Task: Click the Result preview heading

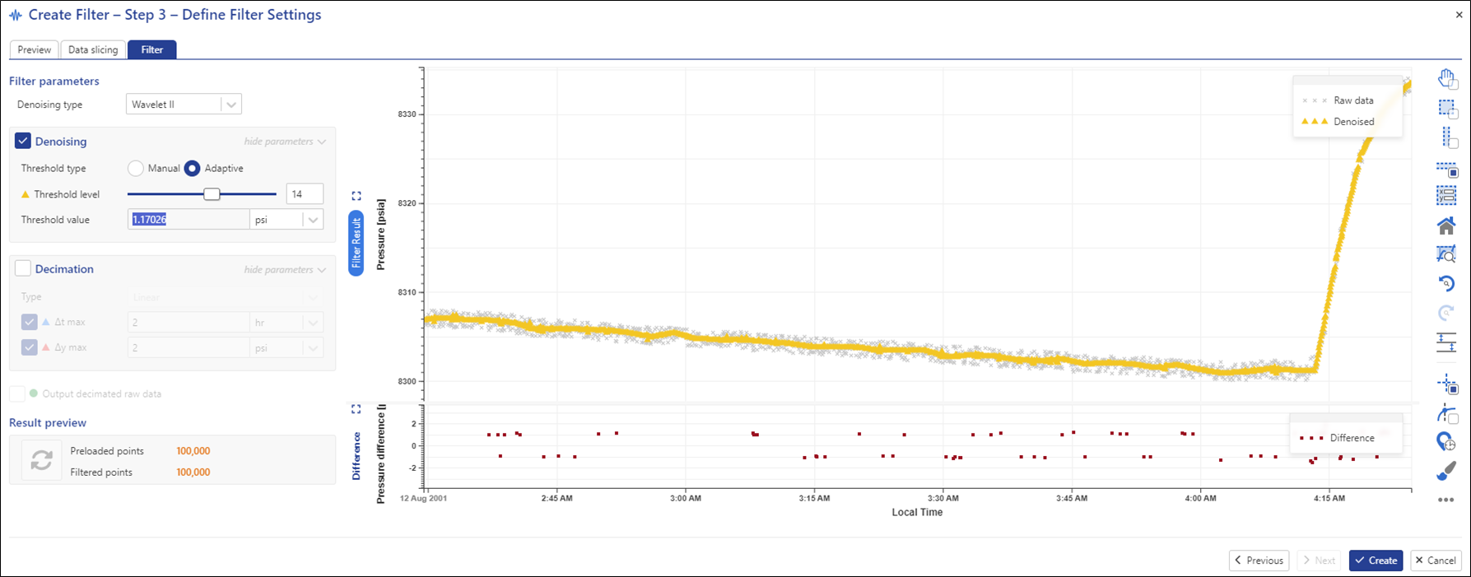Action: pyautogui.click(x=48, y=422)
